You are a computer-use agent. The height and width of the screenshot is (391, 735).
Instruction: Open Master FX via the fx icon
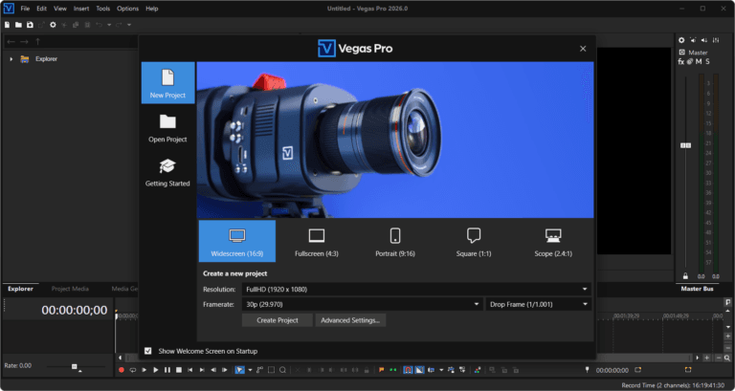click(681, 61)
